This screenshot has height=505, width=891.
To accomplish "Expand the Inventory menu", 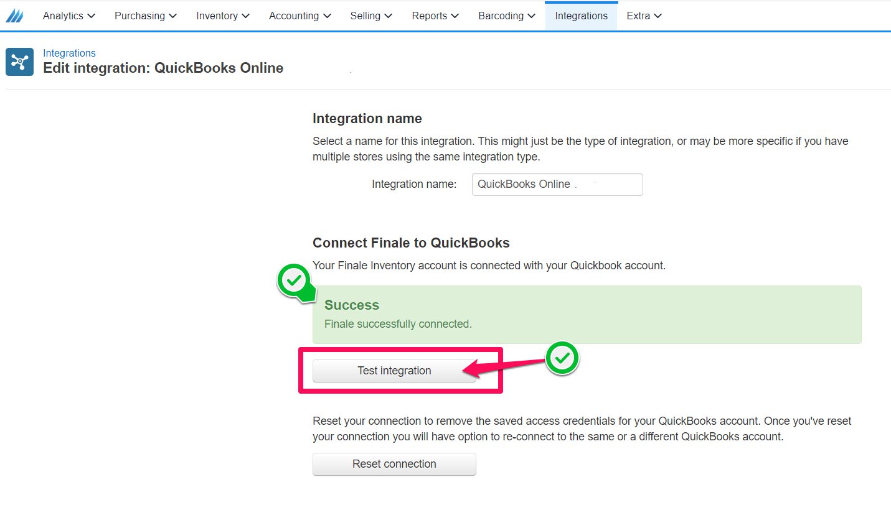I will (x=223, y=16).
